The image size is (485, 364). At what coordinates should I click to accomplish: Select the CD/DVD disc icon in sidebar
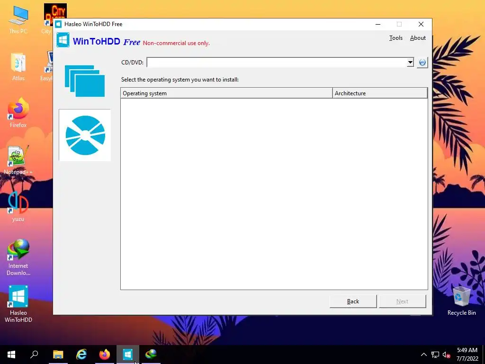click(85, 135)
